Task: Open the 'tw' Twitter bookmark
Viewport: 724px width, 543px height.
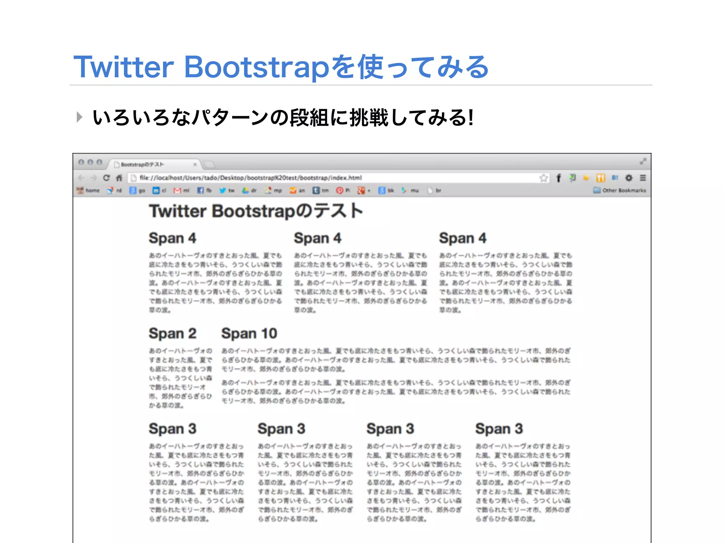Action: (227, 191)
